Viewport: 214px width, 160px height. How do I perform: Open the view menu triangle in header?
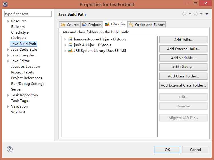pyautogui.click(x=207, y=14)
